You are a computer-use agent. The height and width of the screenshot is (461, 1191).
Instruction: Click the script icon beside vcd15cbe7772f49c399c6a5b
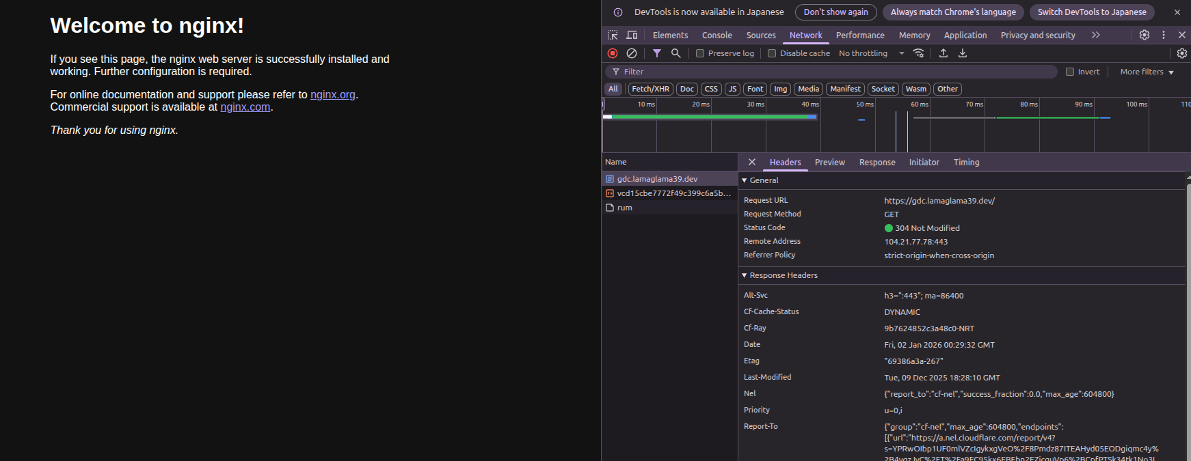point(610,193)
